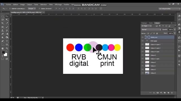Image resolution: width=181 pixels, height=101 pixels.
Task: Click the Opacité 100 % field
Action: (x=171, y=30)
